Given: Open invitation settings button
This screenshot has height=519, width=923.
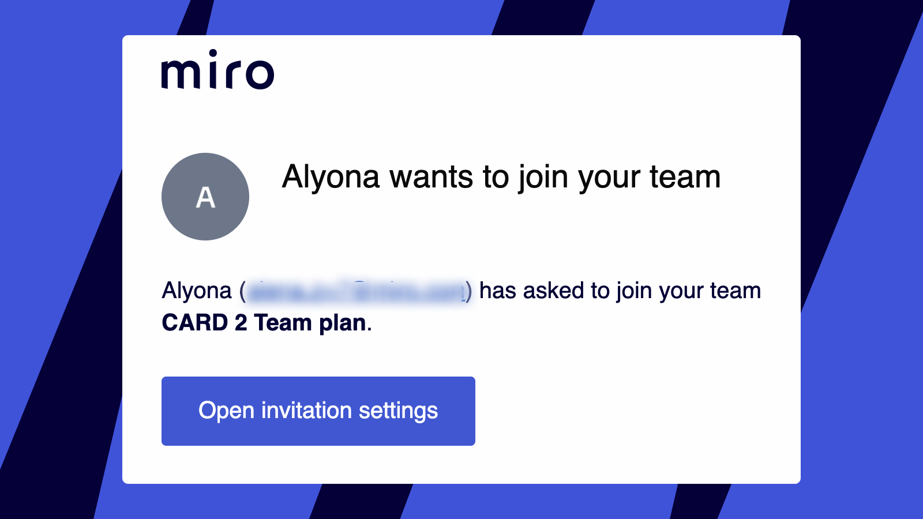Looking at the screenshot, I should (x=318, y=411).
